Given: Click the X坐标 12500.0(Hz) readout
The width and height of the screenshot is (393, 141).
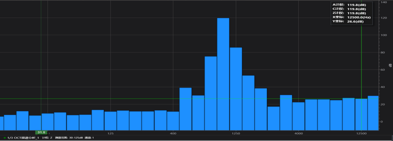Looking at the screenshot, I should pyautogui.click(x=352, y=17).
